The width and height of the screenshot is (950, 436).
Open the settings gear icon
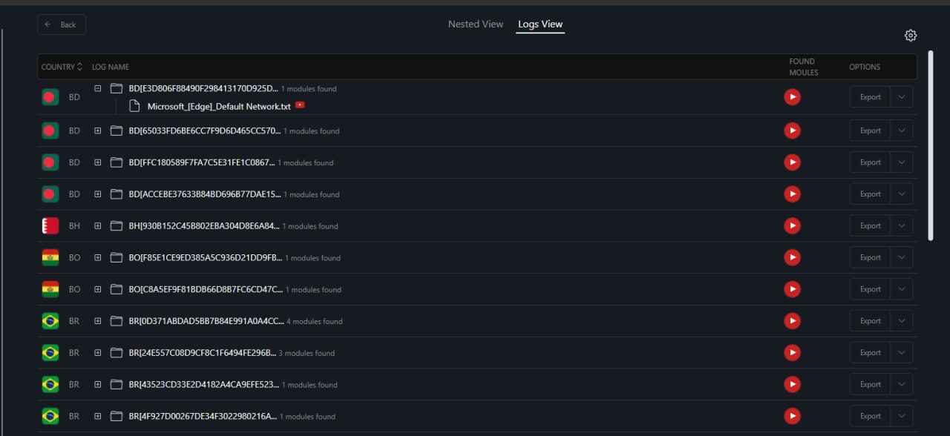(x=911, y=36)
